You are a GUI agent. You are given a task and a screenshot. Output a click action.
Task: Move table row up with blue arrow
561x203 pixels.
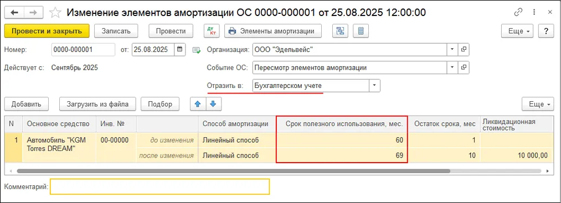[x=198, y=104]
